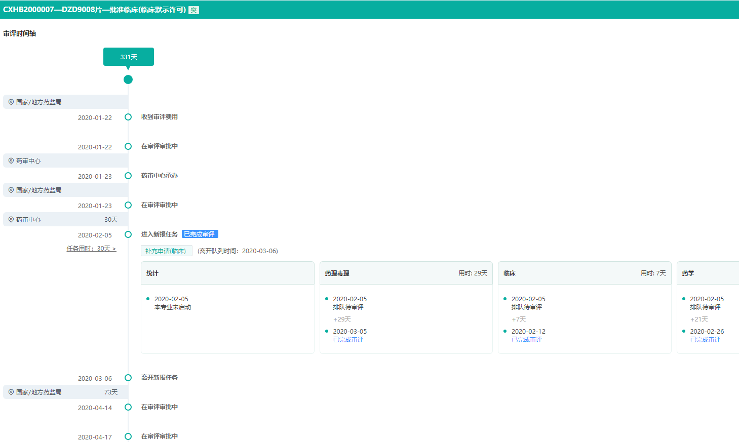Image resolution: width=739 pixels, height=442 pixels.
Task: Click the solid teal timeline start dot
Action: pos(128,79)
